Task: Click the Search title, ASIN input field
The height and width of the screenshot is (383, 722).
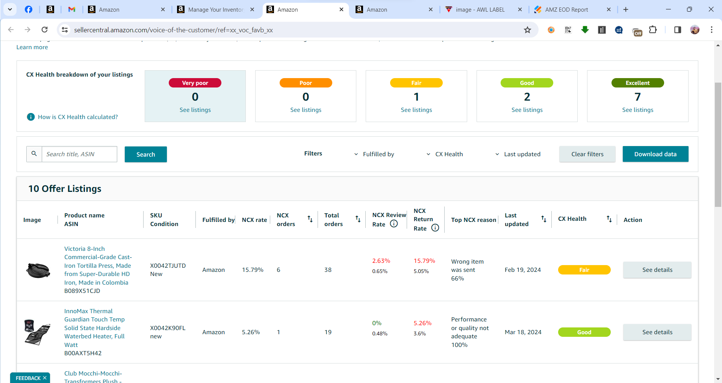Action: (x=79, y=154)
